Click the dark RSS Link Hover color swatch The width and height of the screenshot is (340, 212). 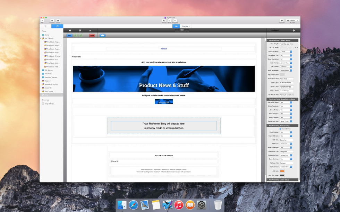(282, 175)
